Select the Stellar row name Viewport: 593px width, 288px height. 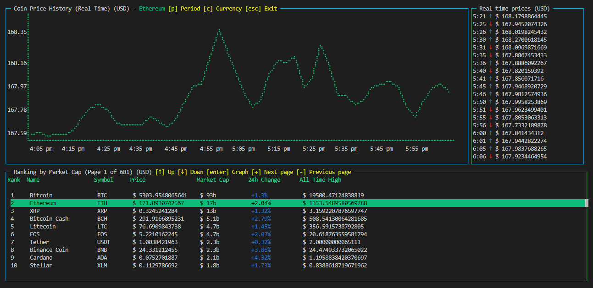coord(41,266)
